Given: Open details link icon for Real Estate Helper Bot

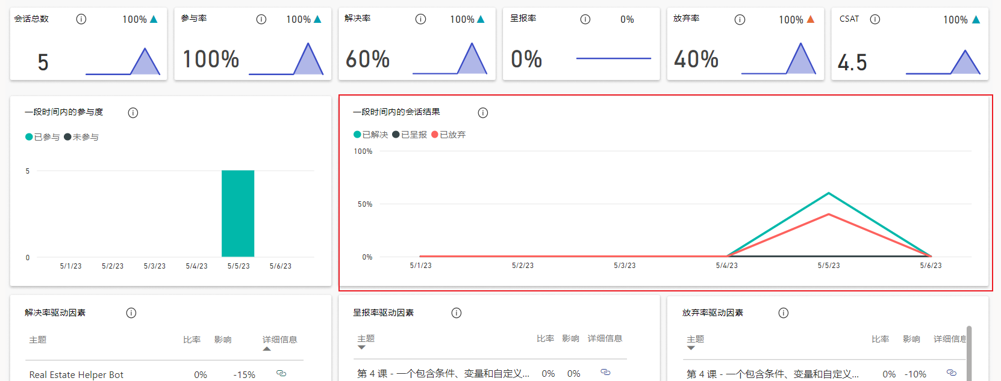Looking at the screenshot, I should [x=281, y=373].
